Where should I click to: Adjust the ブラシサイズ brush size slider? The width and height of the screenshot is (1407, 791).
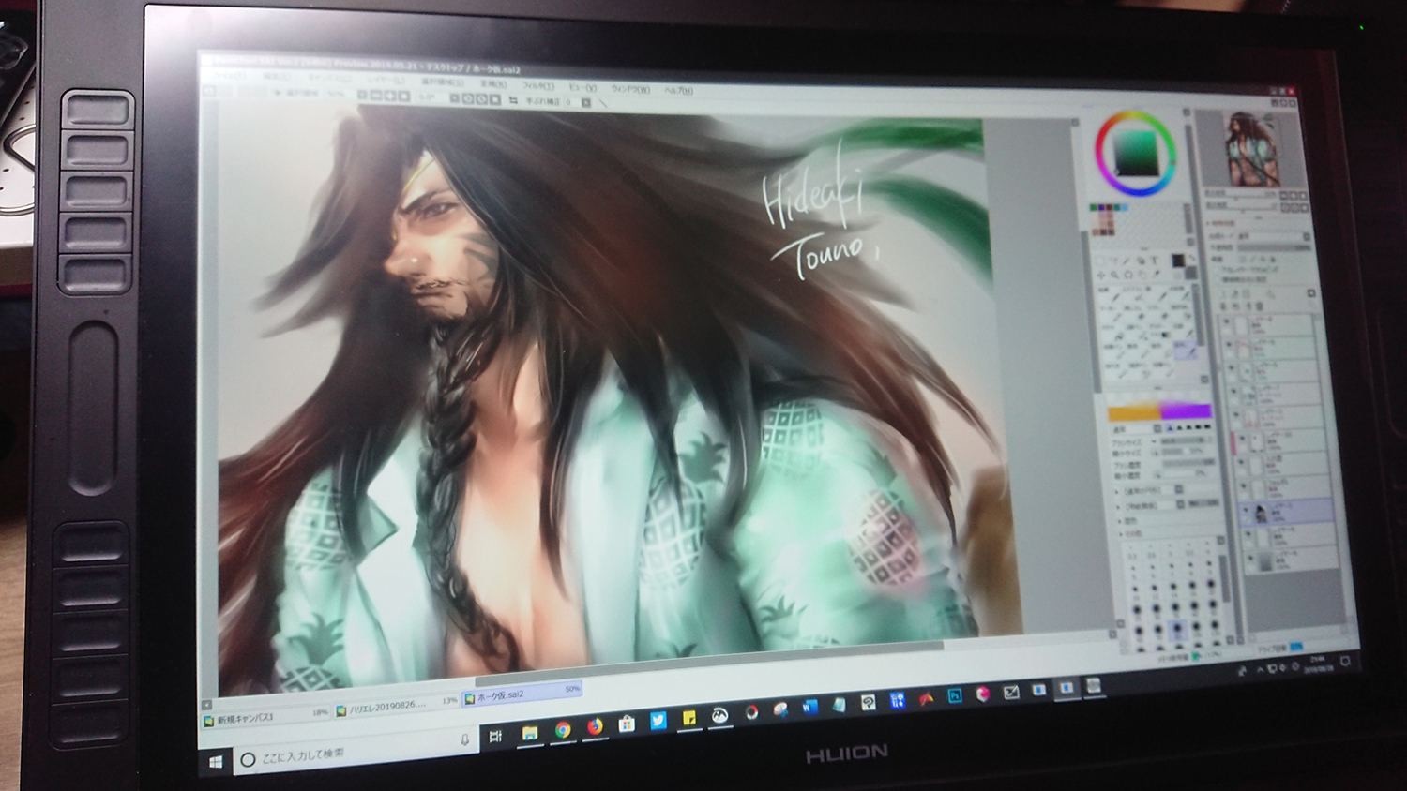(x=1186, y=440)
